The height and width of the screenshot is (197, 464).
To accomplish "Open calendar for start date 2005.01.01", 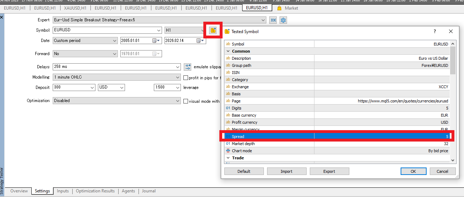I will 156,41.
